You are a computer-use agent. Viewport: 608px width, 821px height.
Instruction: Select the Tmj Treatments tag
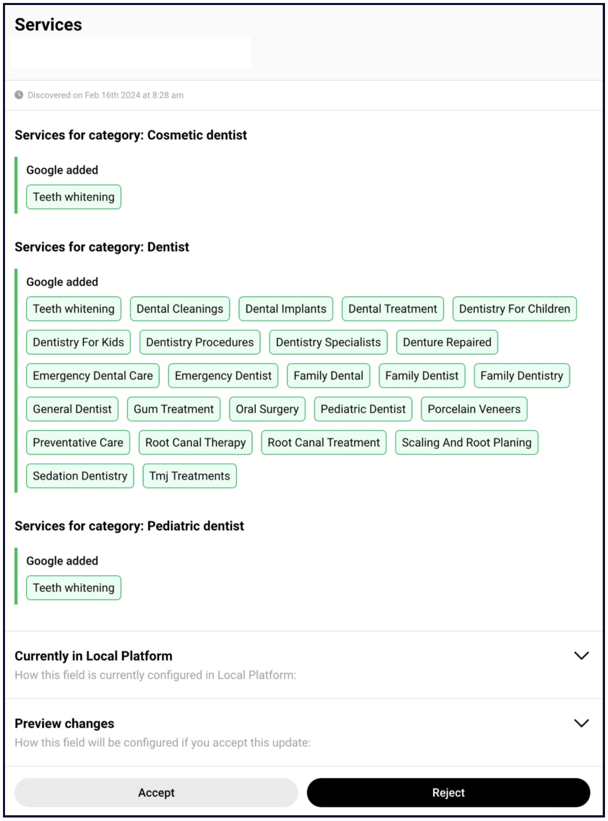click(x=189, y=476)
